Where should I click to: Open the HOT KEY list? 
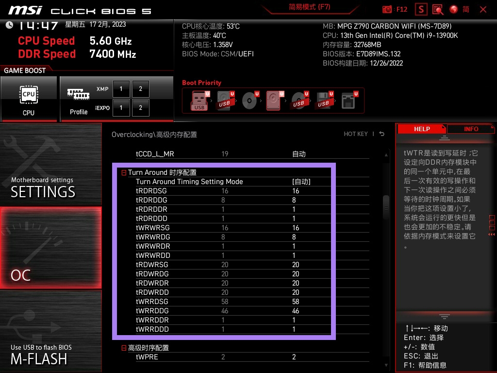pos(356,134)
